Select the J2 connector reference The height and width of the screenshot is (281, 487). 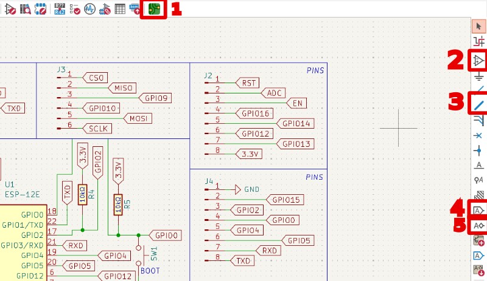(x=208, y=75)
